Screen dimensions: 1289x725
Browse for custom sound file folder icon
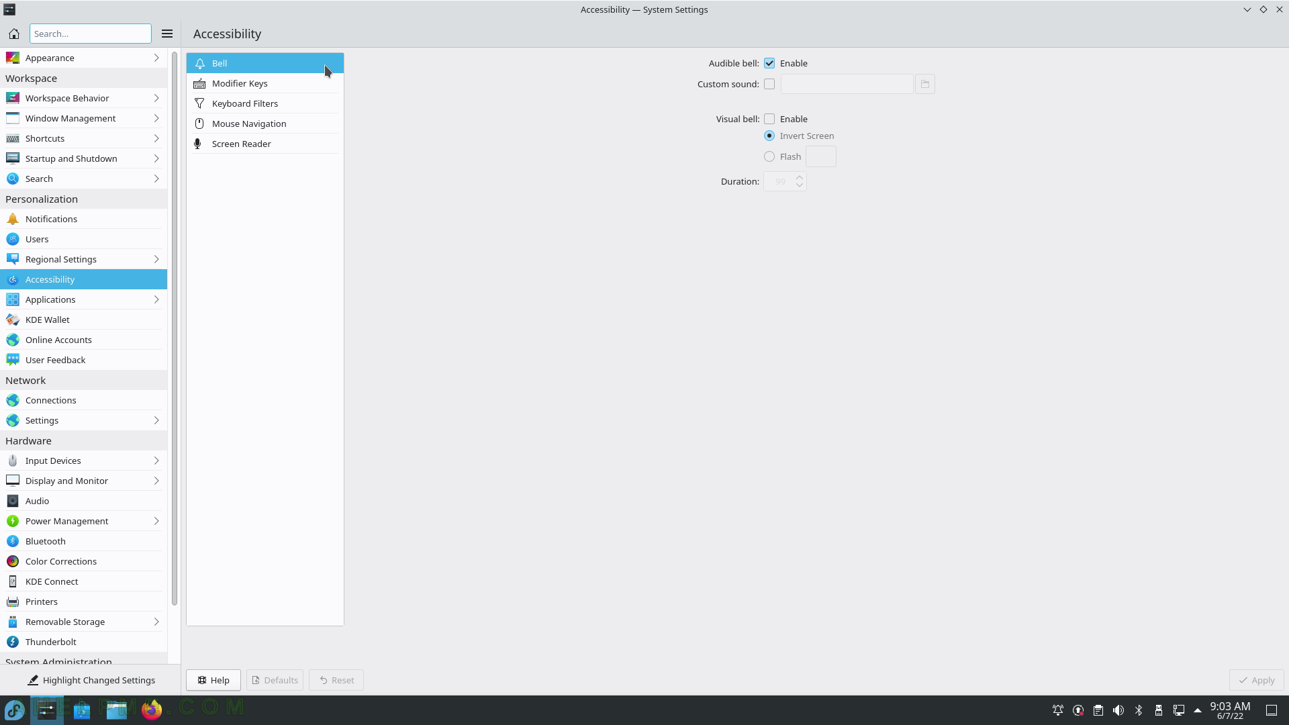(925, 84)
